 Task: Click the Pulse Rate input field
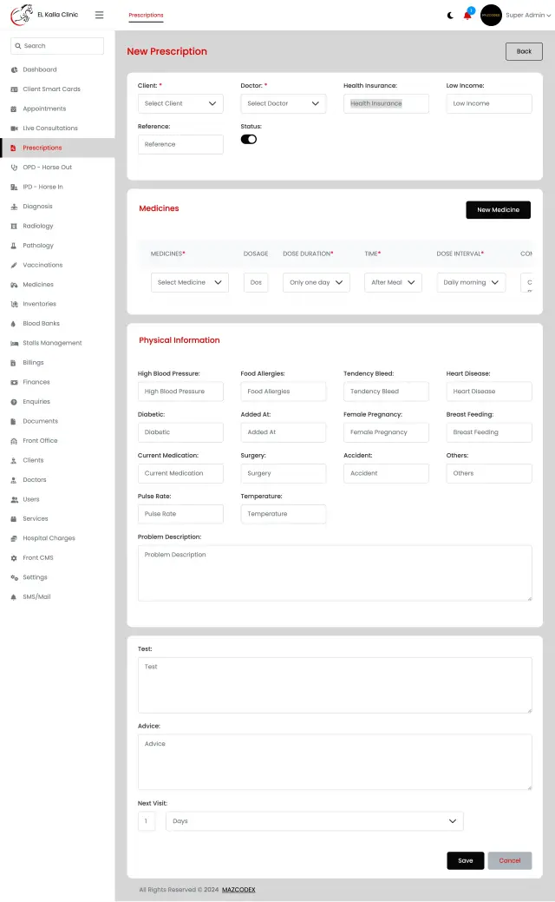click(180, 514)
